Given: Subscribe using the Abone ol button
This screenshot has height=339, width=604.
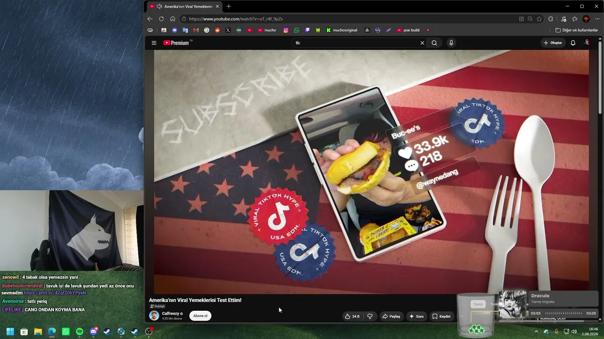Looking at the screenshot, I should tap(200, 316).
